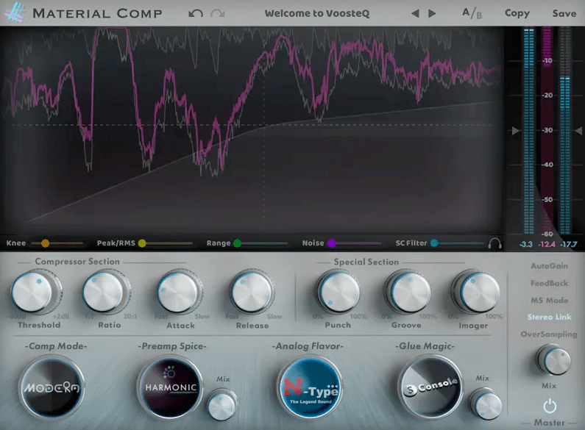The height and width of the screenshot is (430, 585).
Task: Open the Welcome to VoosteQ preset menu
Action: pos(317,13)
